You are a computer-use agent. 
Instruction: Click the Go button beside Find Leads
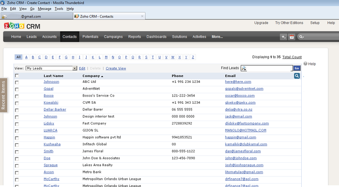coord(297,68)
